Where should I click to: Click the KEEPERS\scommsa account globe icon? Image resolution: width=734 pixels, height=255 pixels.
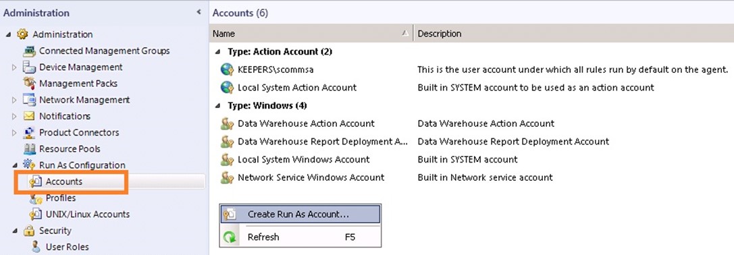tap(227, 69)
